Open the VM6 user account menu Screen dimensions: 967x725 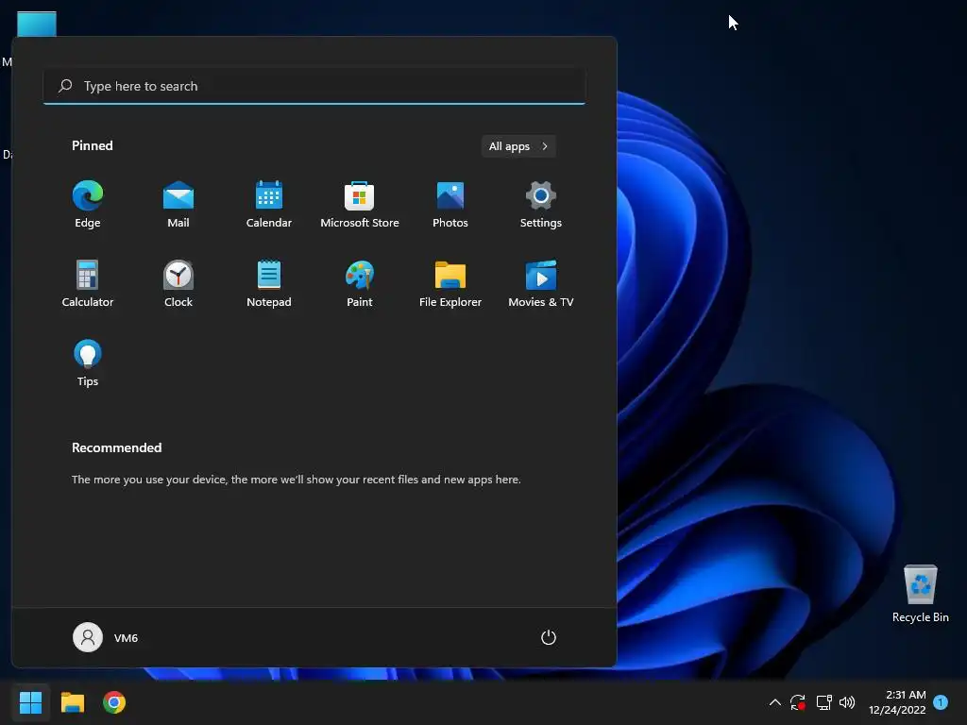[106, 637]
